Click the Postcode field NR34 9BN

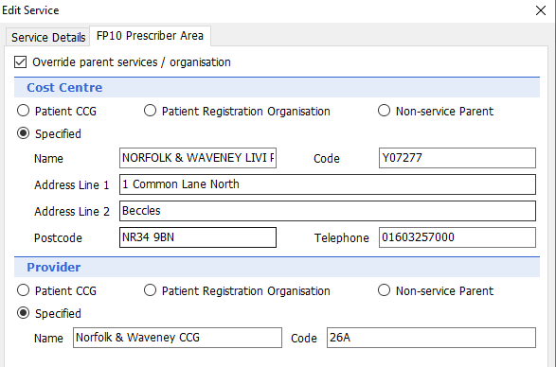click(198, 237)
